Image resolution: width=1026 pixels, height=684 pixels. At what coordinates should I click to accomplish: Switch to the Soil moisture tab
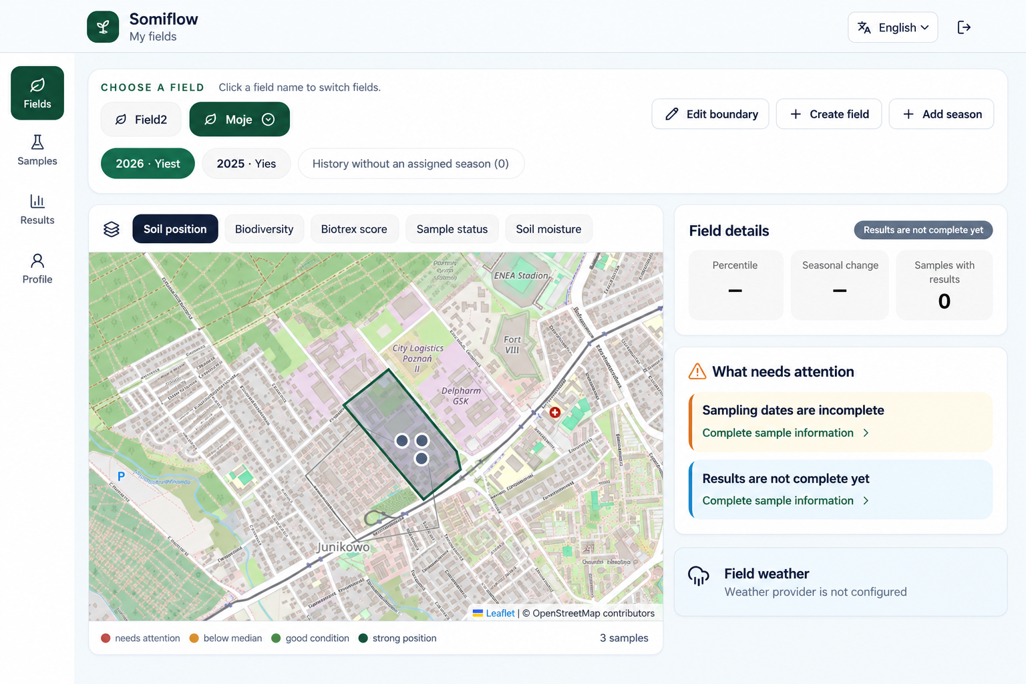coord(548,229)
